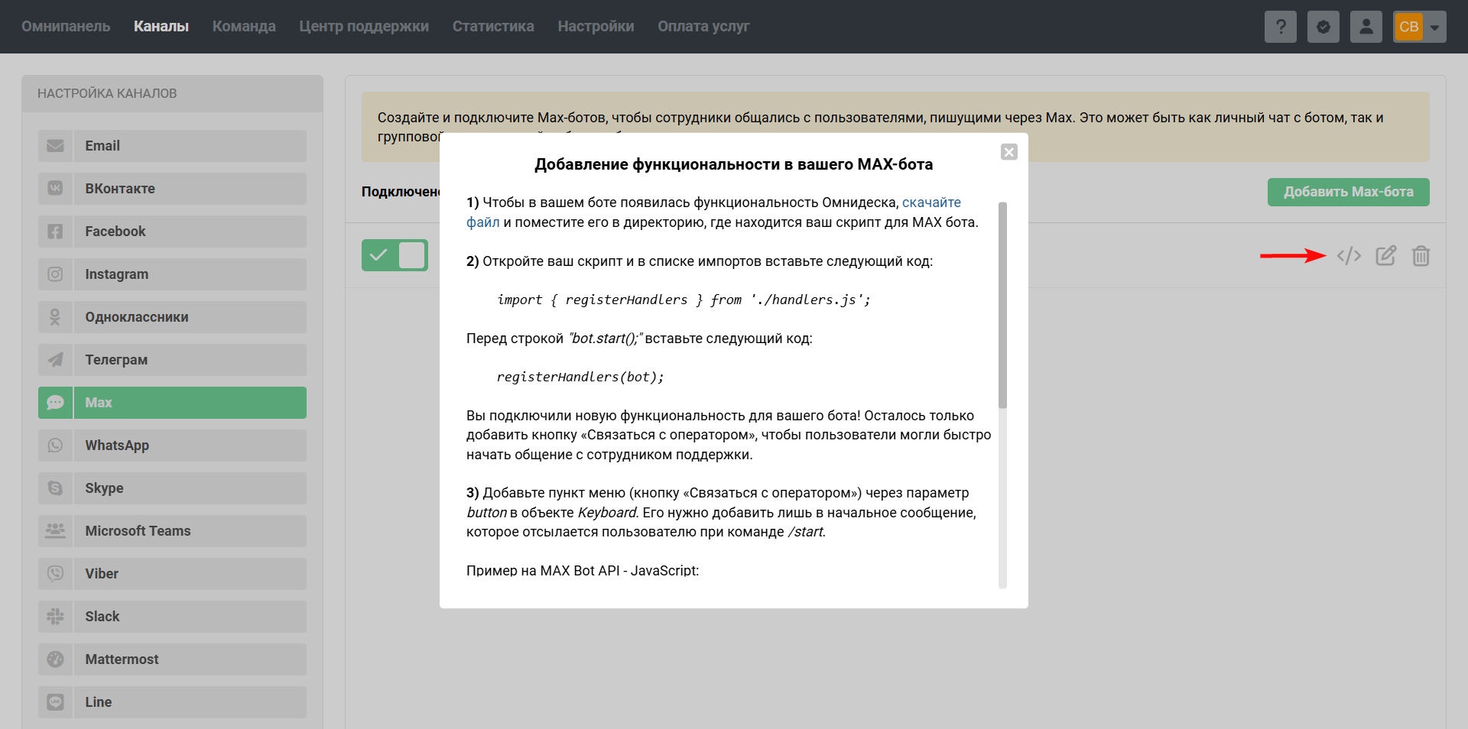Open the help question mark icon
Image resolution: width=1468 pixels, height=729 pixels.
(1281, 27)
